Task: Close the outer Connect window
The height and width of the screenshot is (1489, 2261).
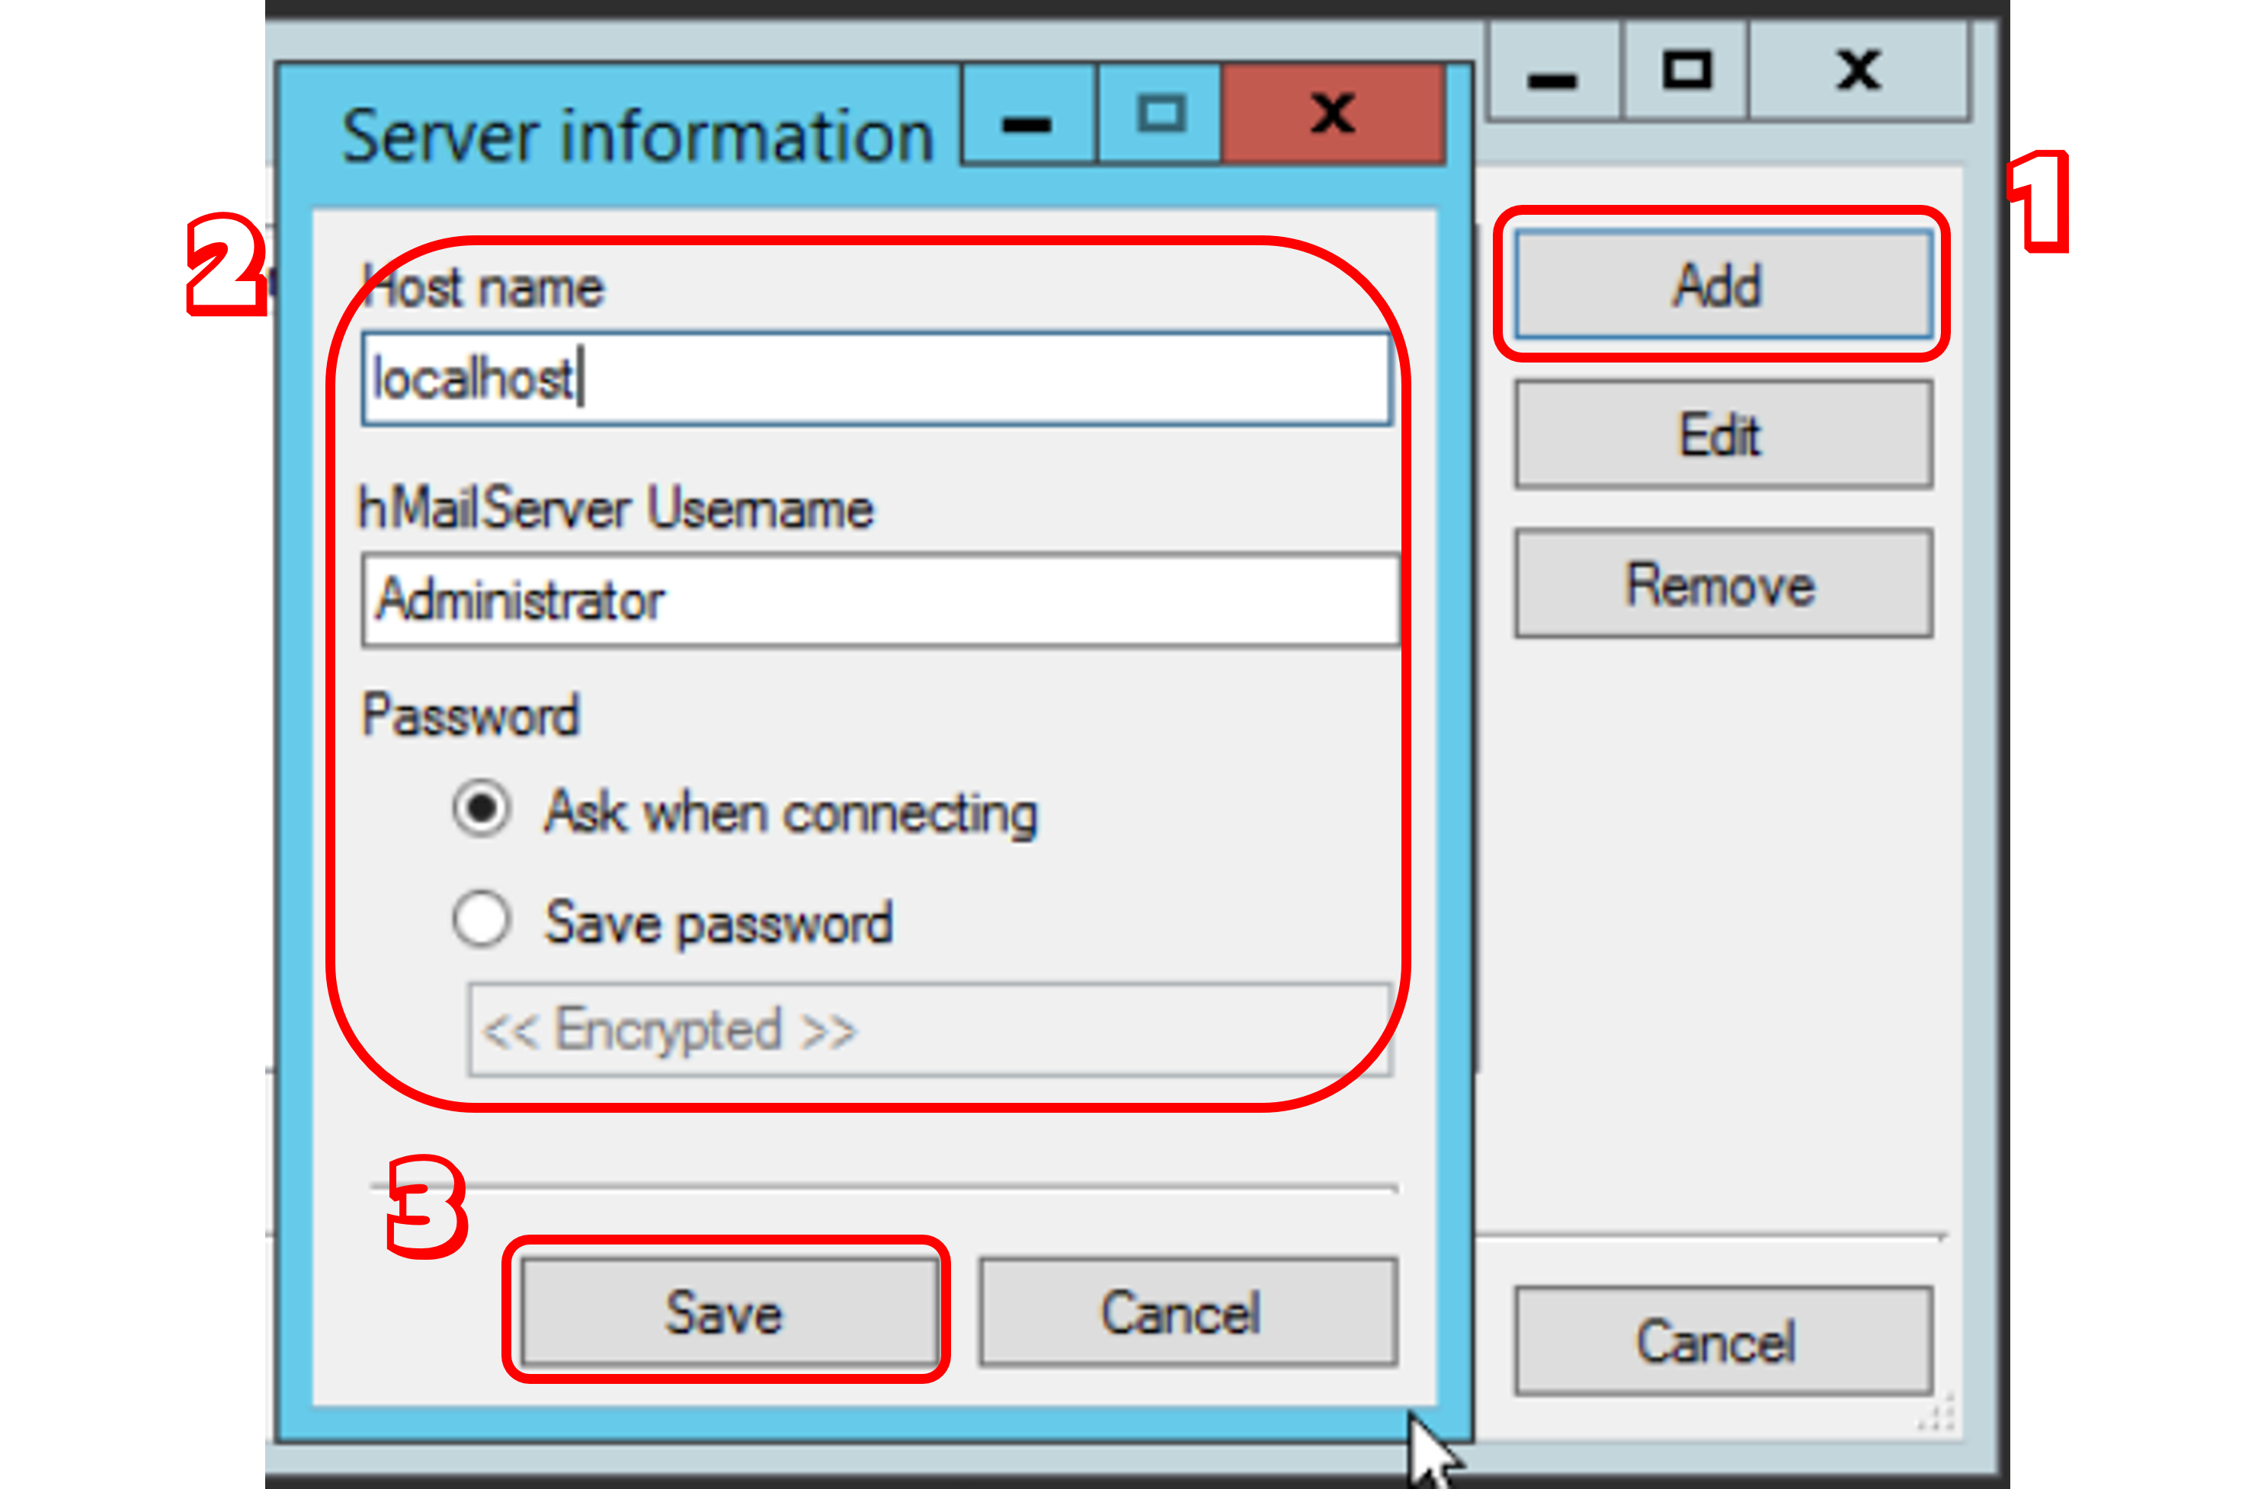Action: [1858, 70]
